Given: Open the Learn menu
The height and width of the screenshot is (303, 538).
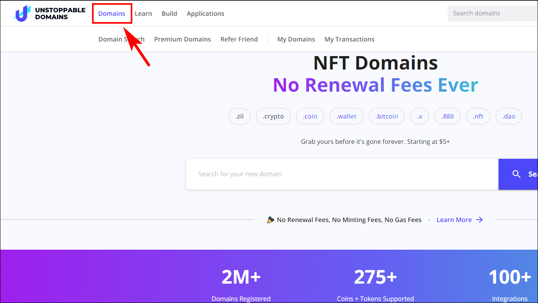Looking at the screenshot, I should [143, 13].
